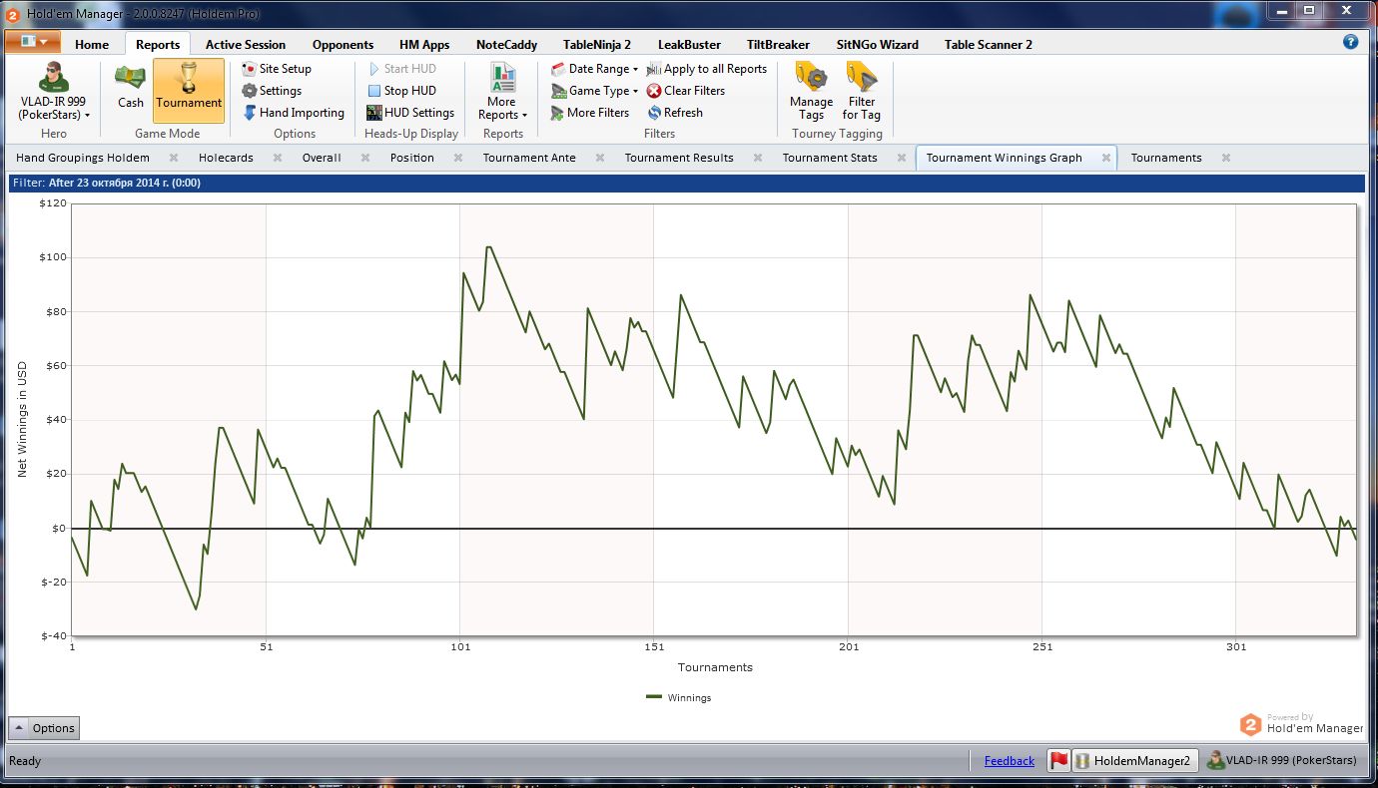Screen dimensions: 1378x788
Task: Open the Active Session tab
Action: 246,44
